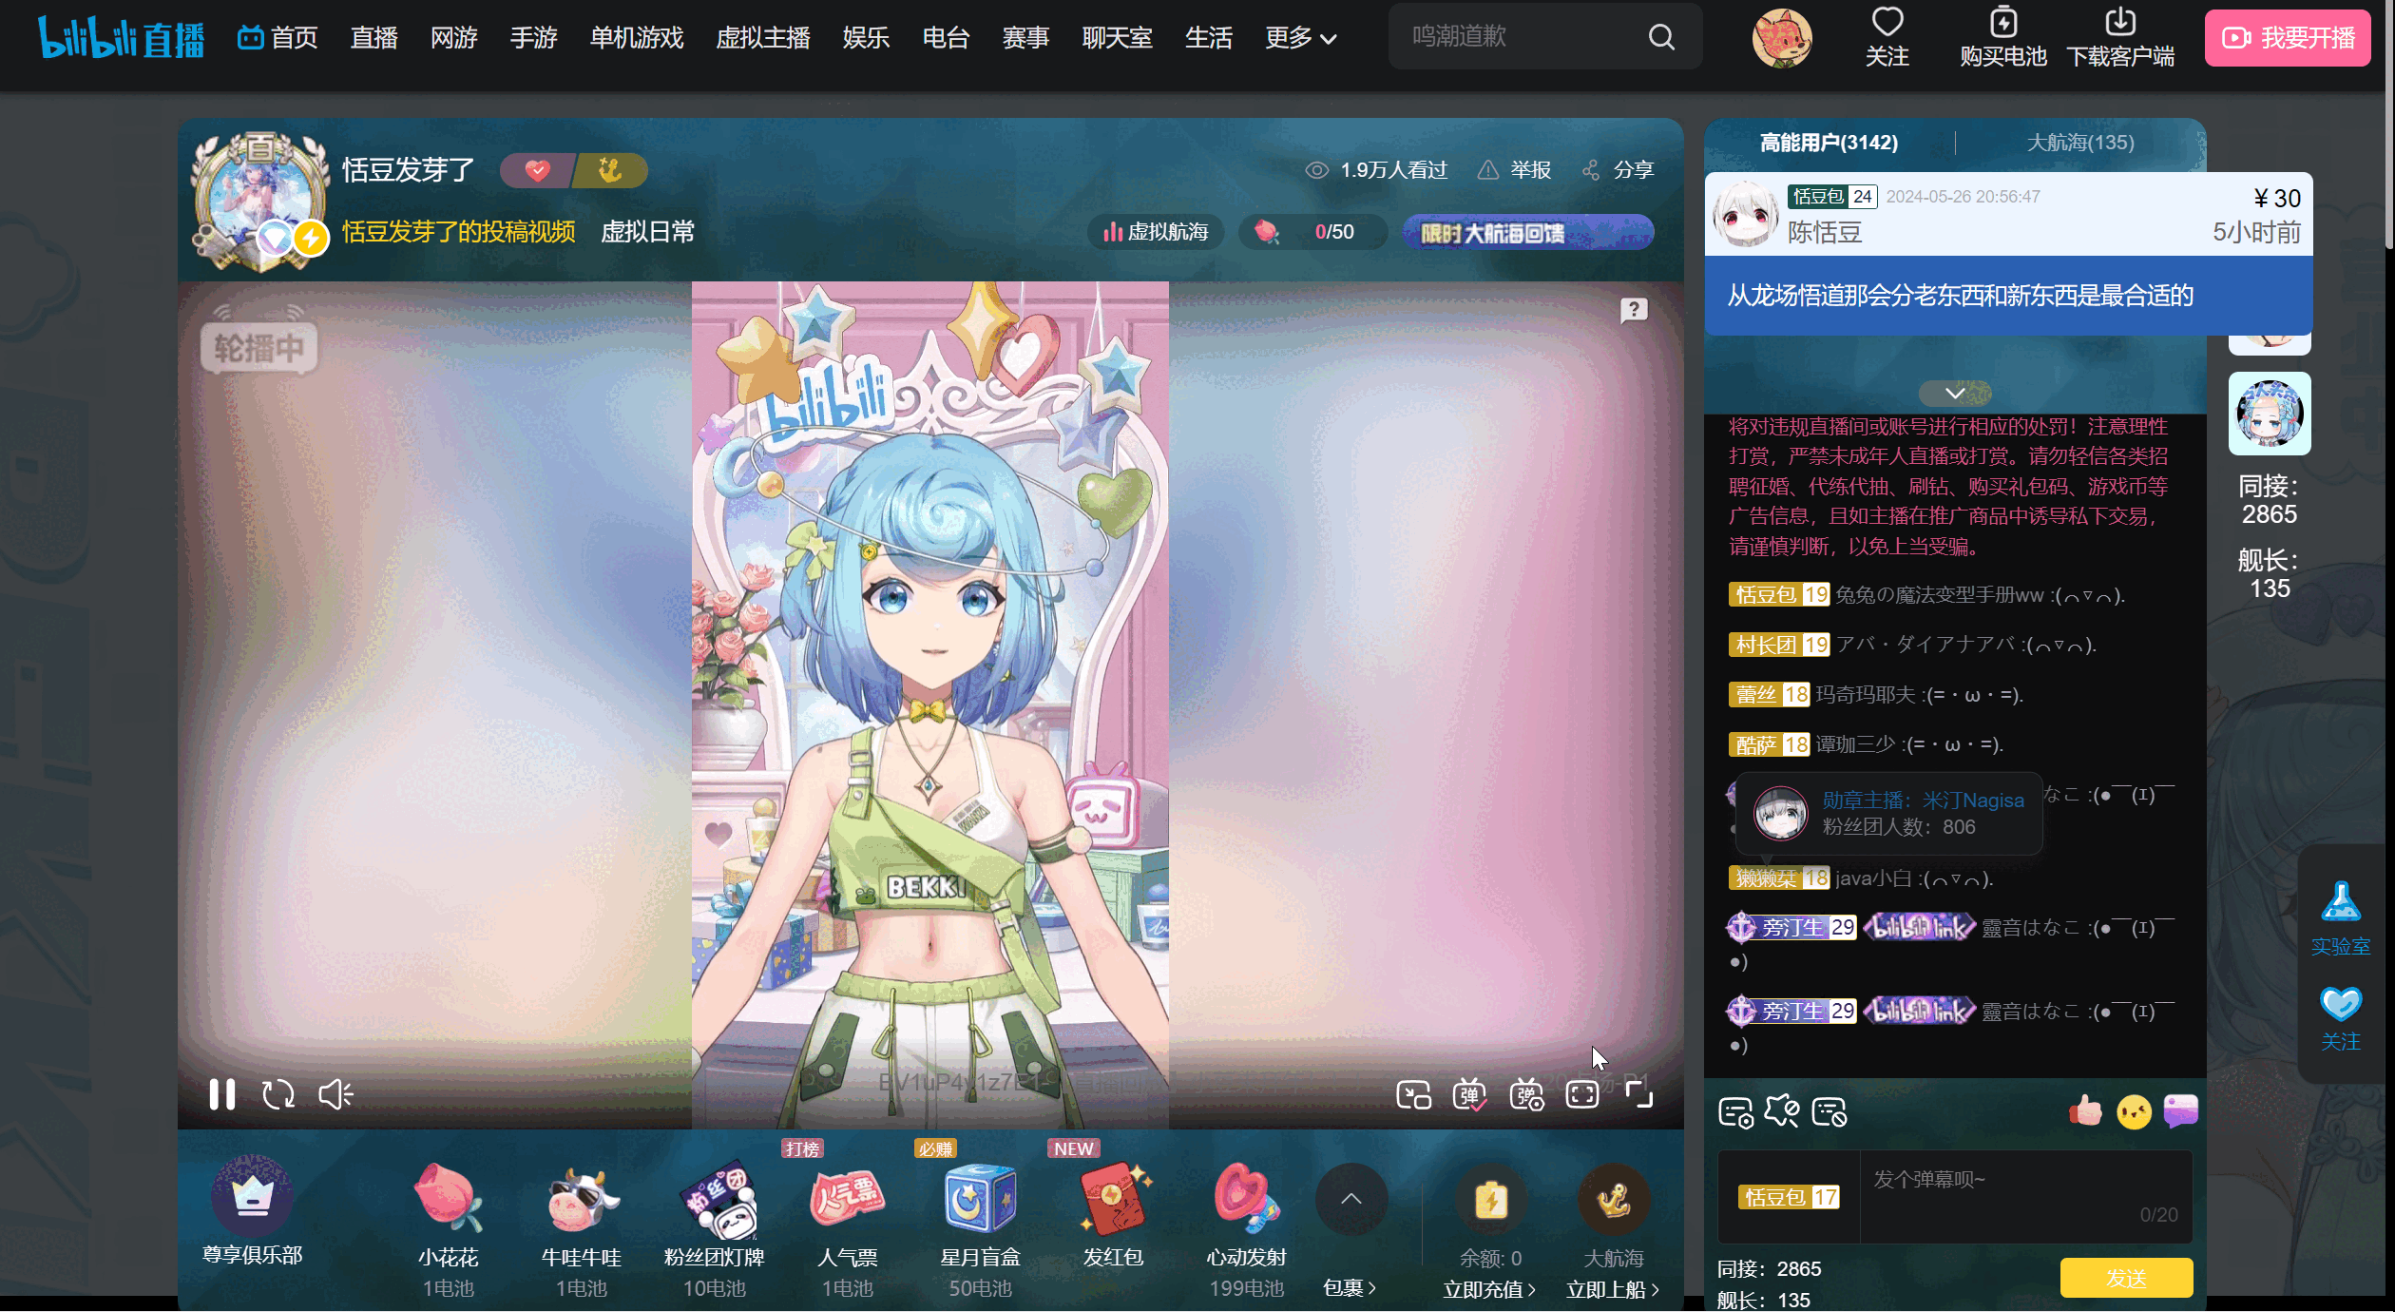Viewport: 2395px width, 1312px height.
Task: Pause the live stream playback
Action: click(222, 1094)
